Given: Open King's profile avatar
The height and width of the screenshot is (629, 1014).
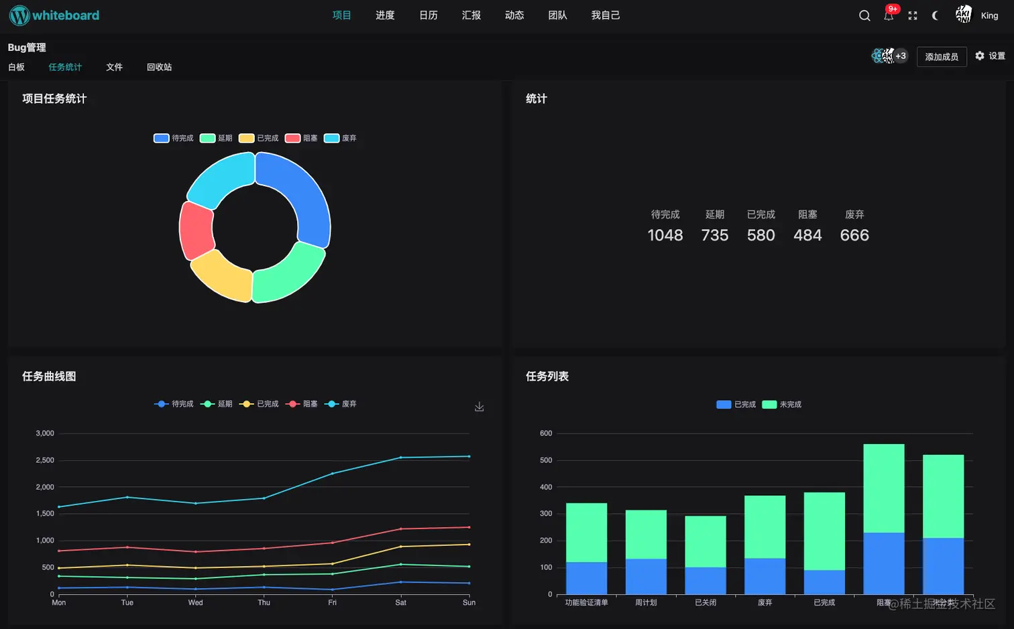Looking at the screenshot, I should point(964,15).
